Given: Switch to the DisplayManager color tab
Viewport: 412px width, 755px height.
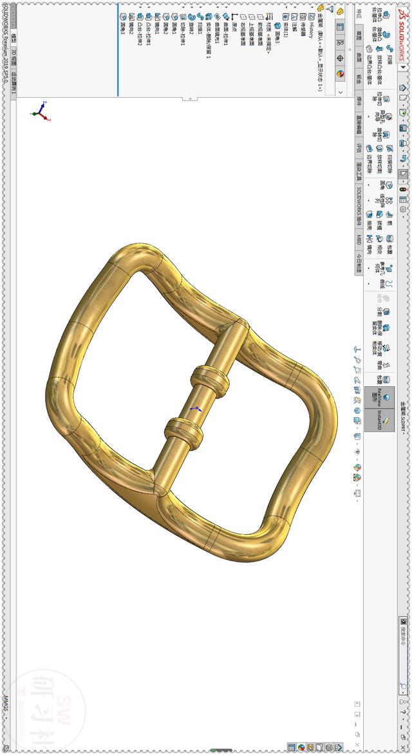Looking at the screenshot, I should [x=340, y=73].
